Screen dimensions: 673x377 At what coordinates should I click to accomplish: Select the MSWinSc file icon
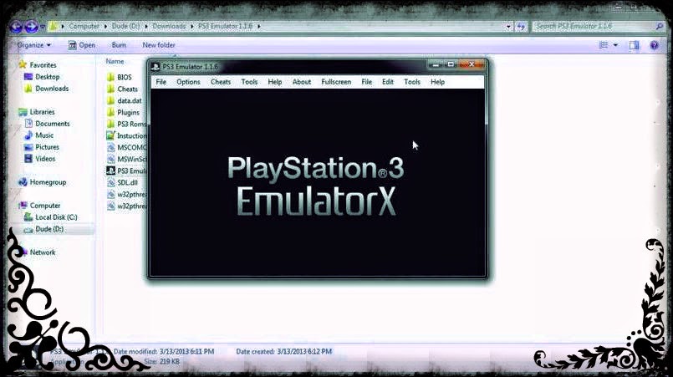point(110,159)
